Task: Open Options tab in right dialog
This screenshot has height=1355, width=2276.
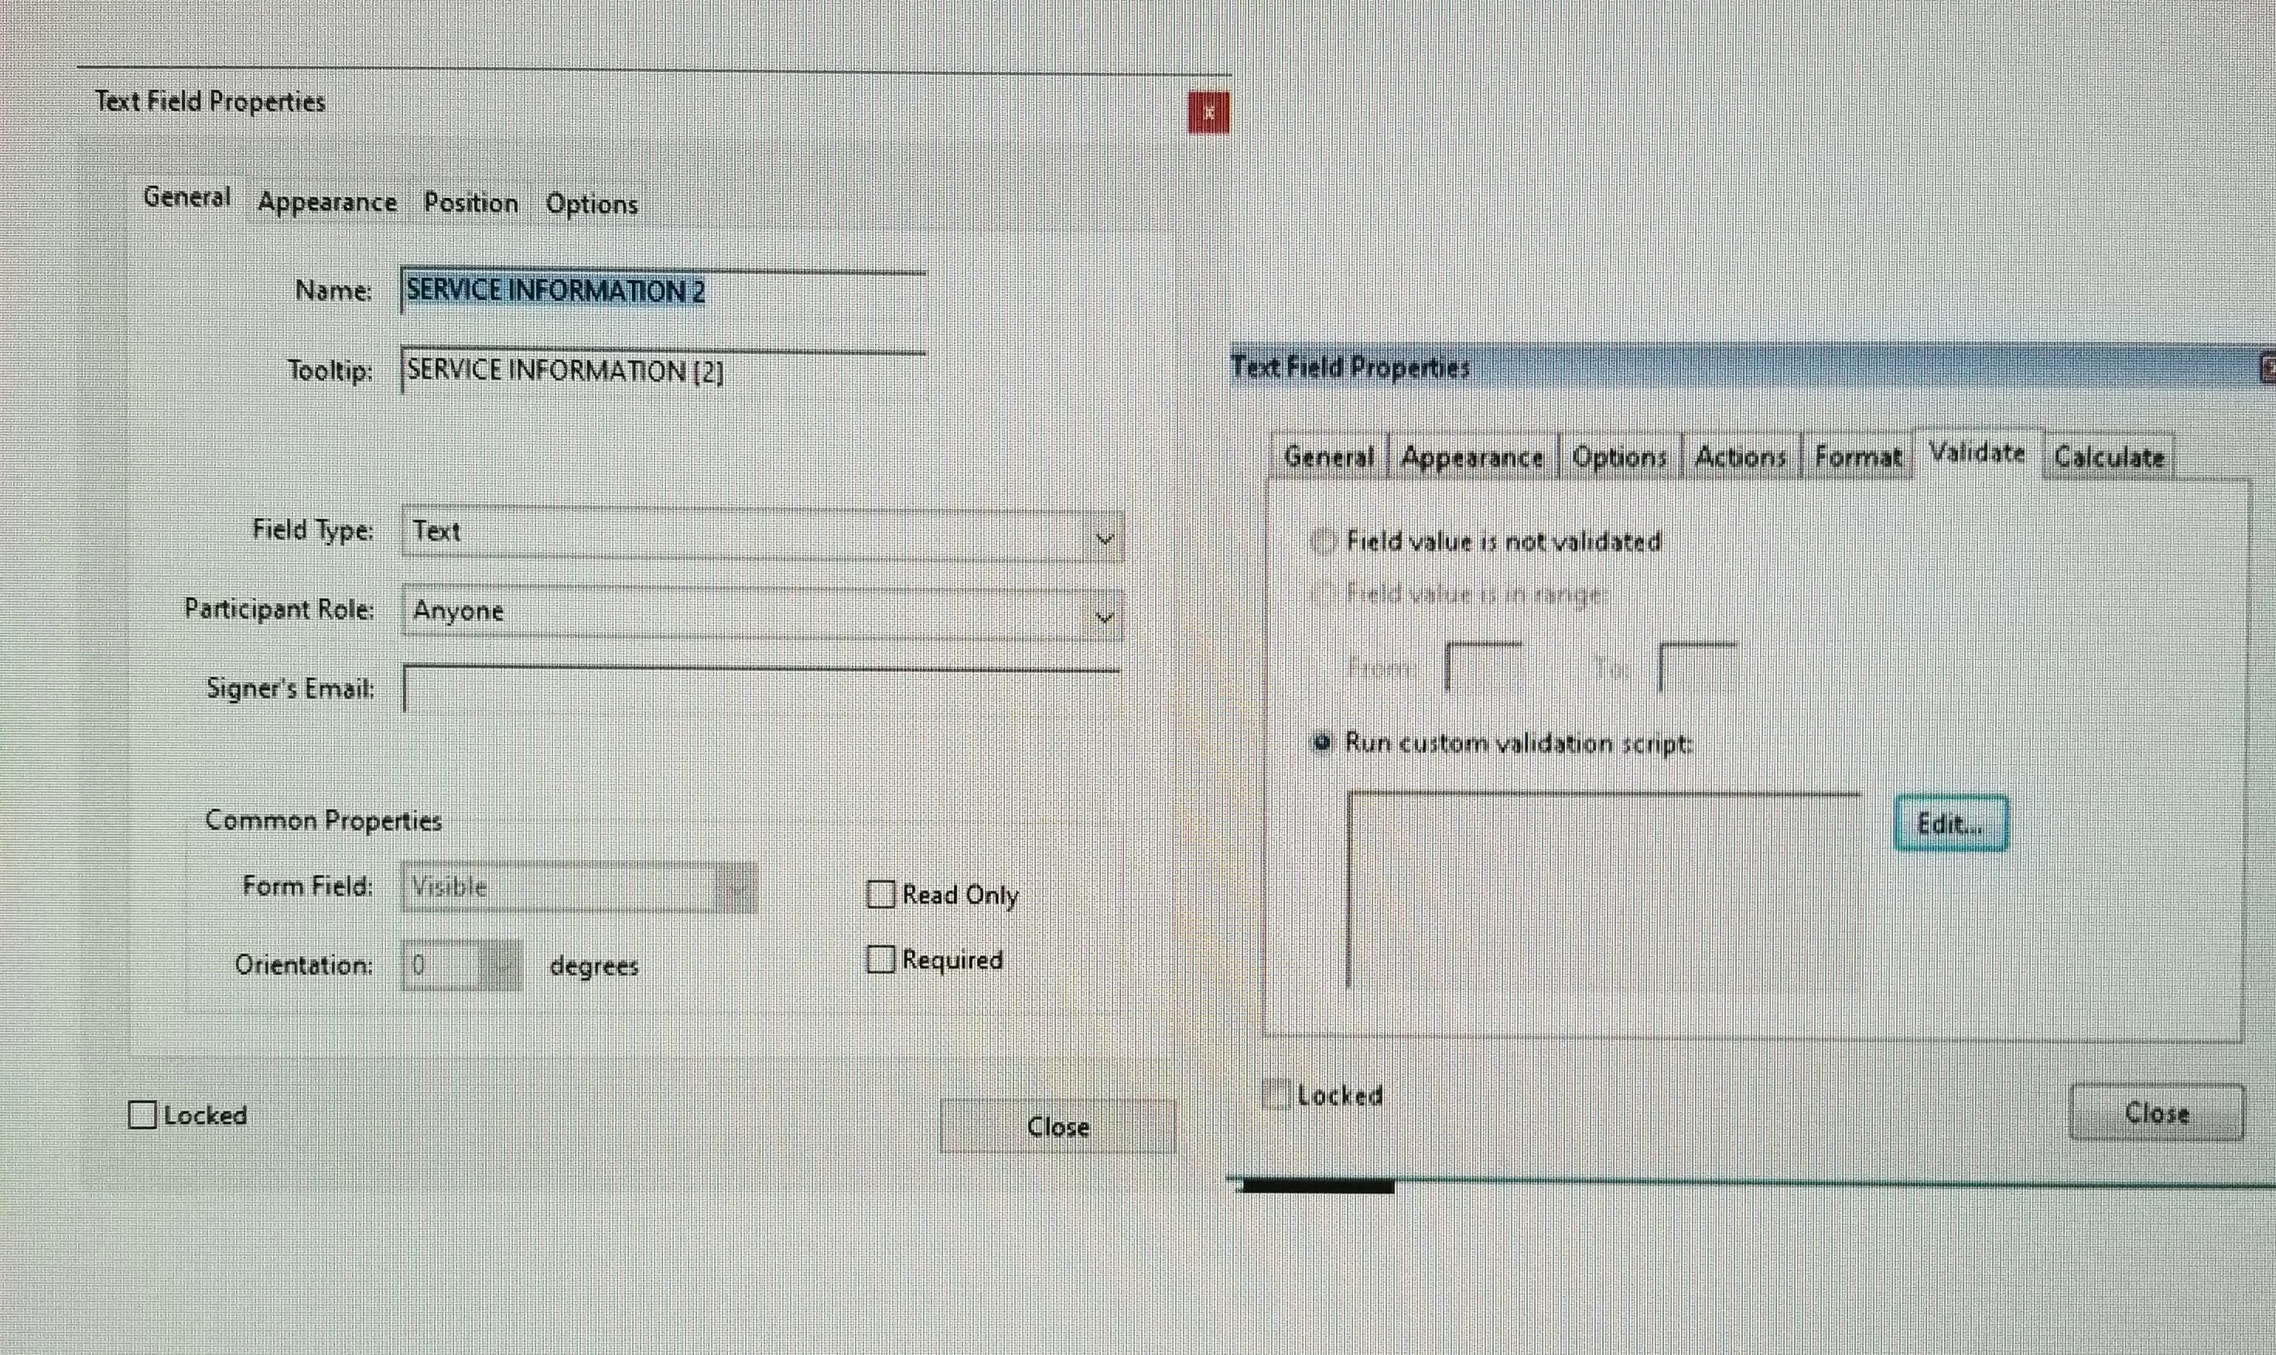Action: click(x=1619, y=456)
